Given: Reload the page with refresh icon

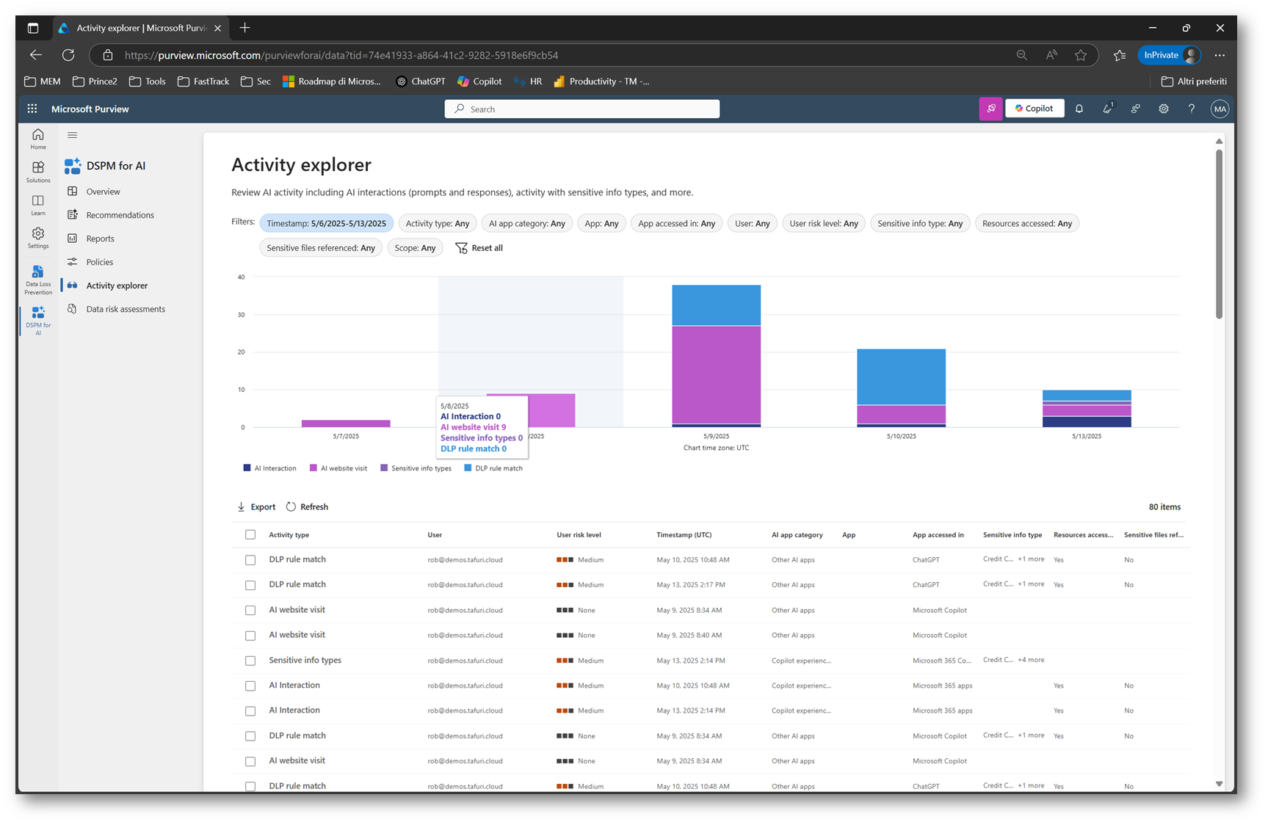Looking at the screenshot, I should click(x=68, y=55).
